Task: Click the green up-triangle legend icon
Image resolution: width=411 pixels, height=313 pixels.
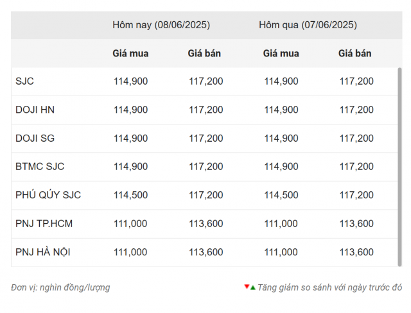Action: tap(252, 288)
